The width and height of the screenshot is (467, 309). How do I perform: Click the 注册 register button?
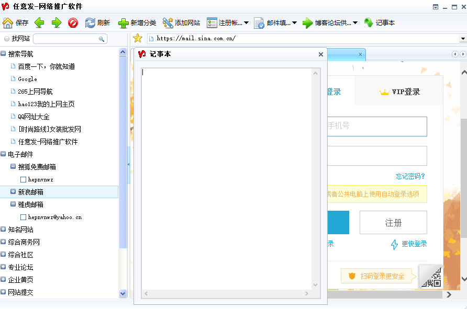[x=393, y=222]
